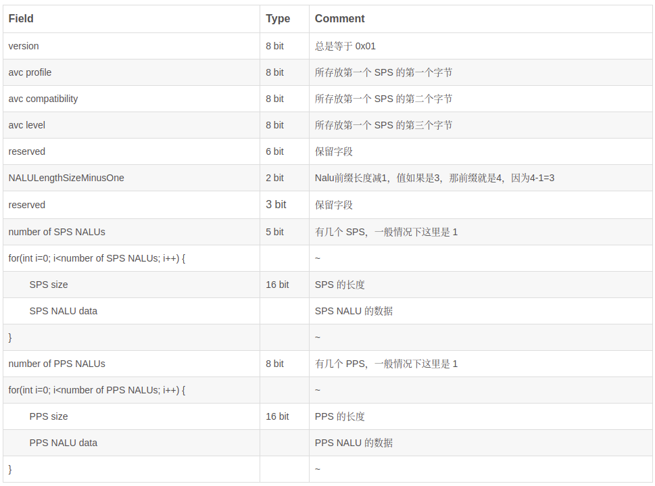Click the PPS NALU data field
This screenshot has height=486, width=655.
point(63,443)
